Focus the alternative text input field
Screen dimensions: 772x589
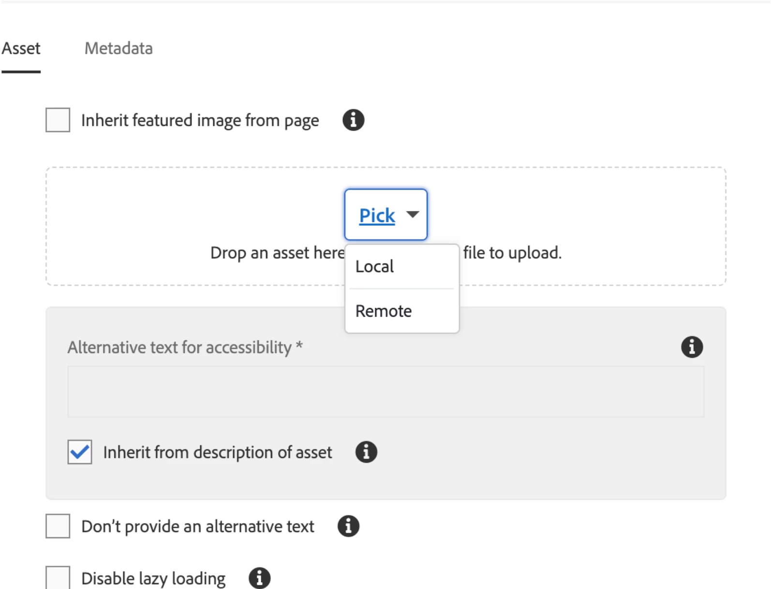(386, 392)
